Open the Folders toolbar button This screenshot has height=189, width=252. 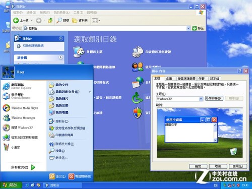coord(80,21)
